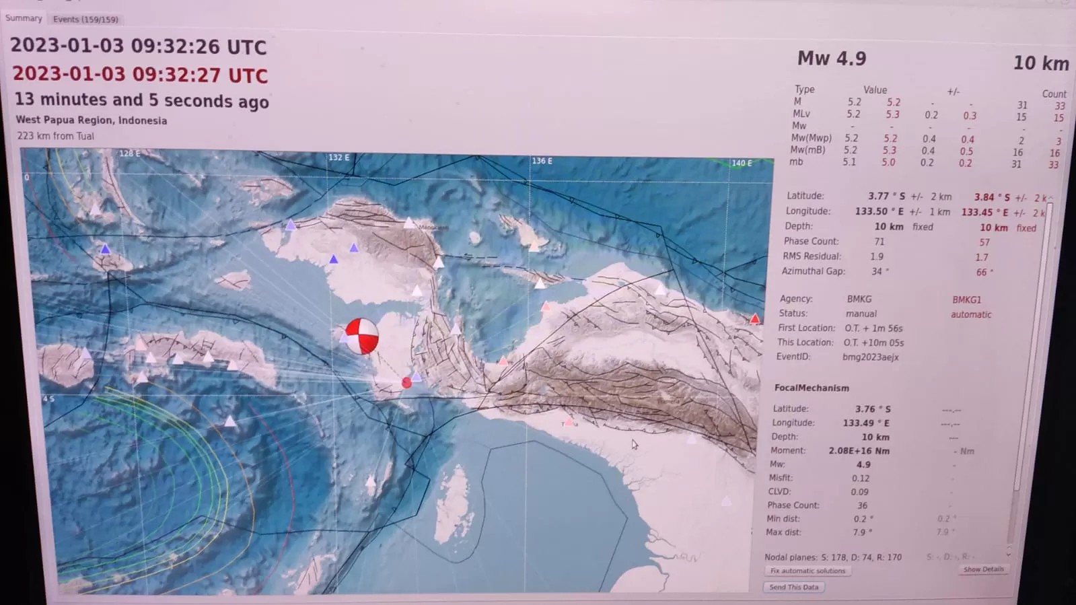
Task: Click the pink station triangle near Timika coast
Action: click(569, 422)
